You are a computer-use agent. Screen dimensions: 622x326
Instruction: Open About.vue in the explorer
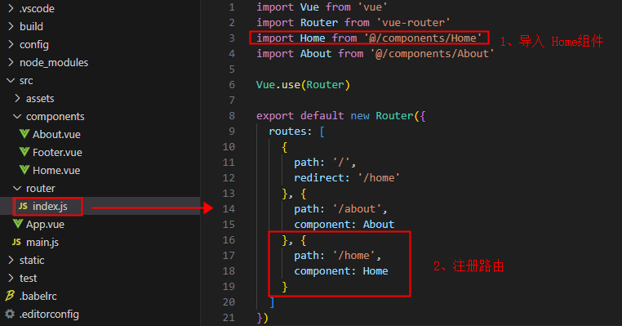pos(56,135)
